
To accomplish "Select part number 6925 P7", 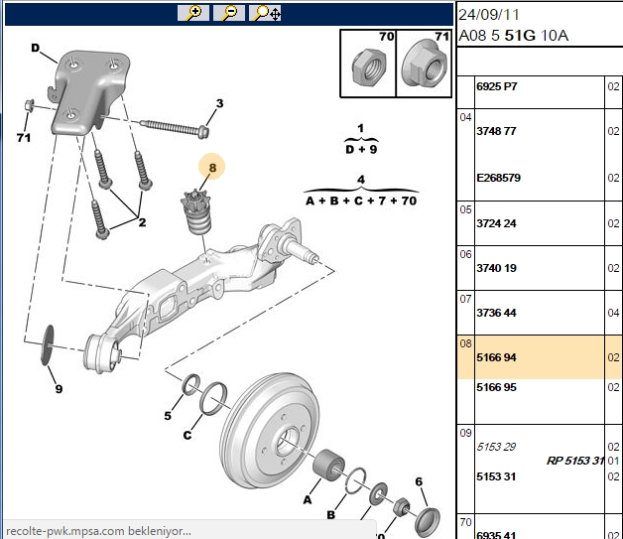I will (497, 86).
